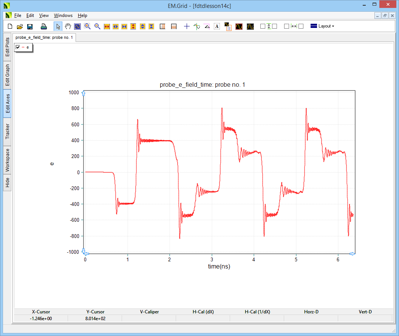
Task: Click the X-Cursor value field
Action: click(41, 319)
